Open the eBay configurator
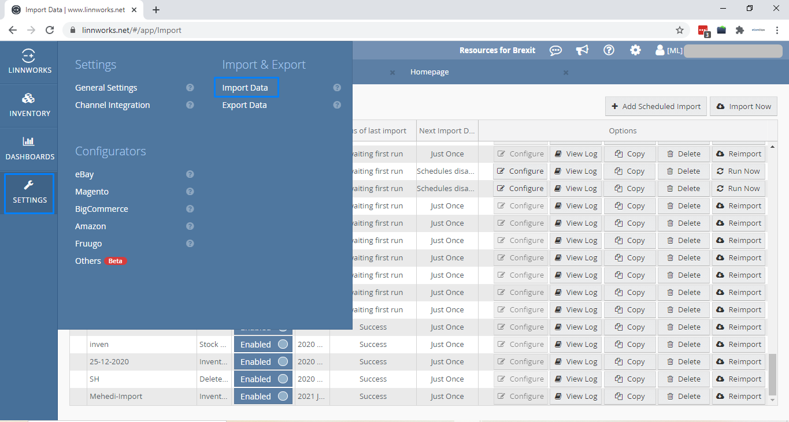The height and width of the screenshot is (422, 789). point(84,174)
